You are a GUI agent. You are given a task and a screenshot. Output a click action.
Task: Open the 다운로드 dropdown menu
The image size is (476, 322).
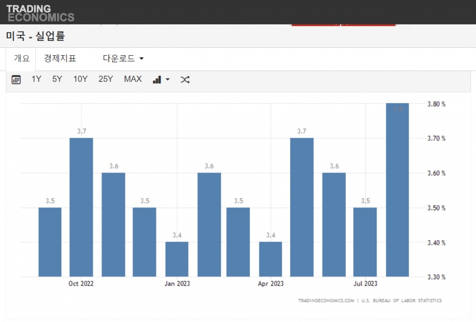pos(123,59)
